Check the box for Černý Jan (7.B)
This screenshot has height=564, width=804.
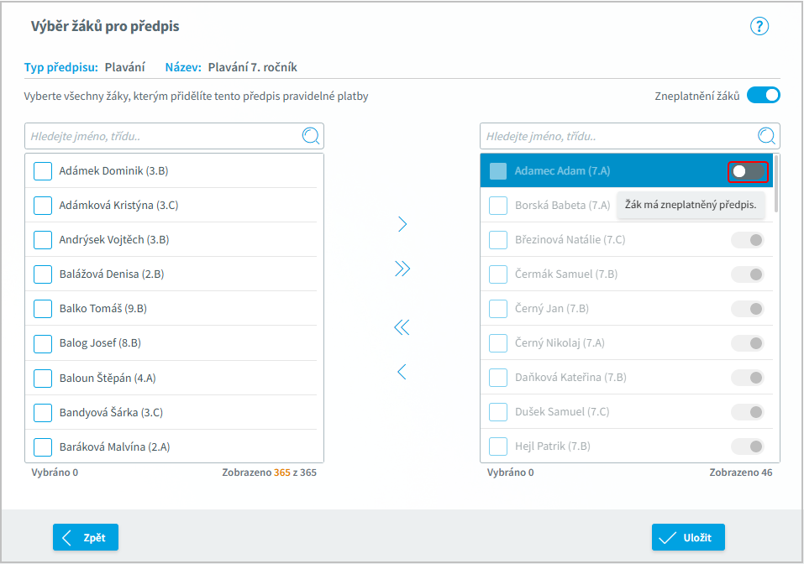pyautogui.click(x=498, y=308)
